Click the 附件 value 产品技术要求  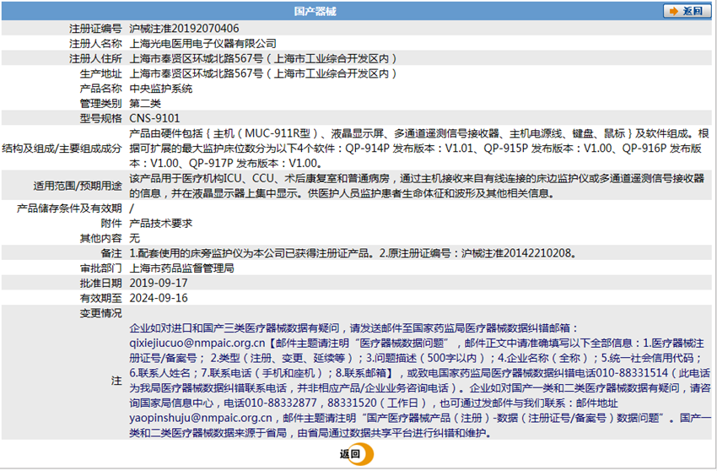click(160, 224)
